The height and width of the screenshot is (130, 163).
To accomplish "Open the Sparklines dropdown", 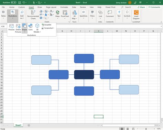I will point(84,15).
